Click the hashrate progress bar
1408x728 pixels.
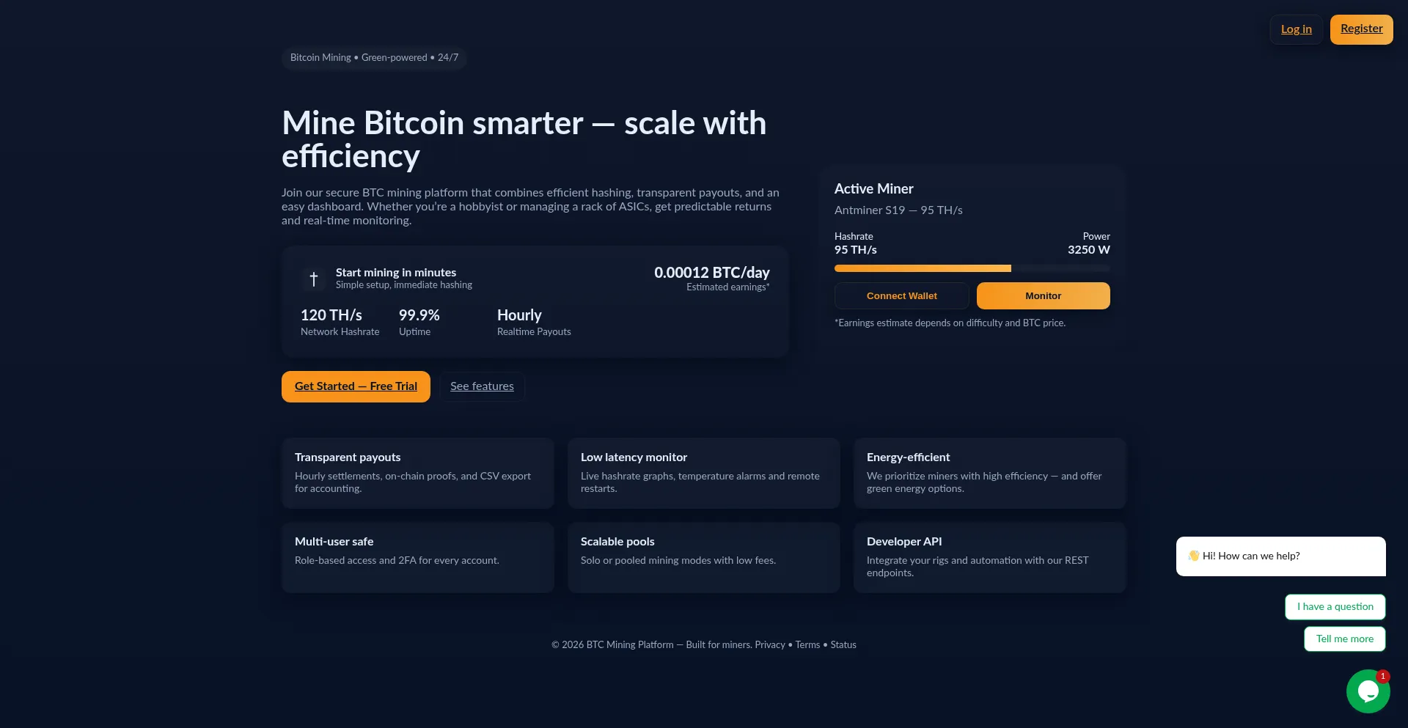point(972,268)
